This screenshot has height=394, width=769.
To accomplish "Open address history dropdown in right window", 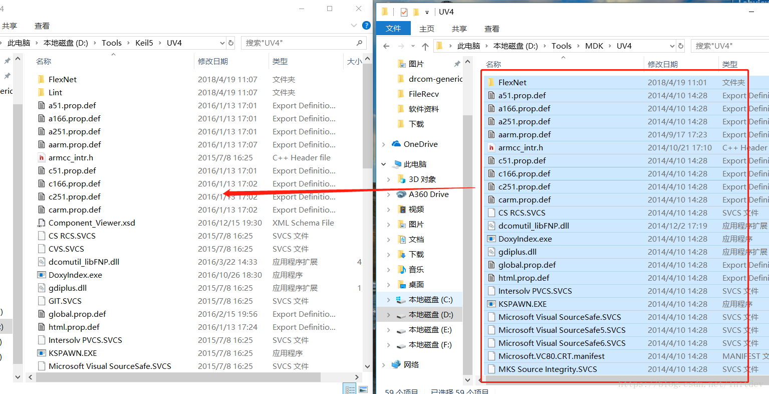I will tap(672, 46).
